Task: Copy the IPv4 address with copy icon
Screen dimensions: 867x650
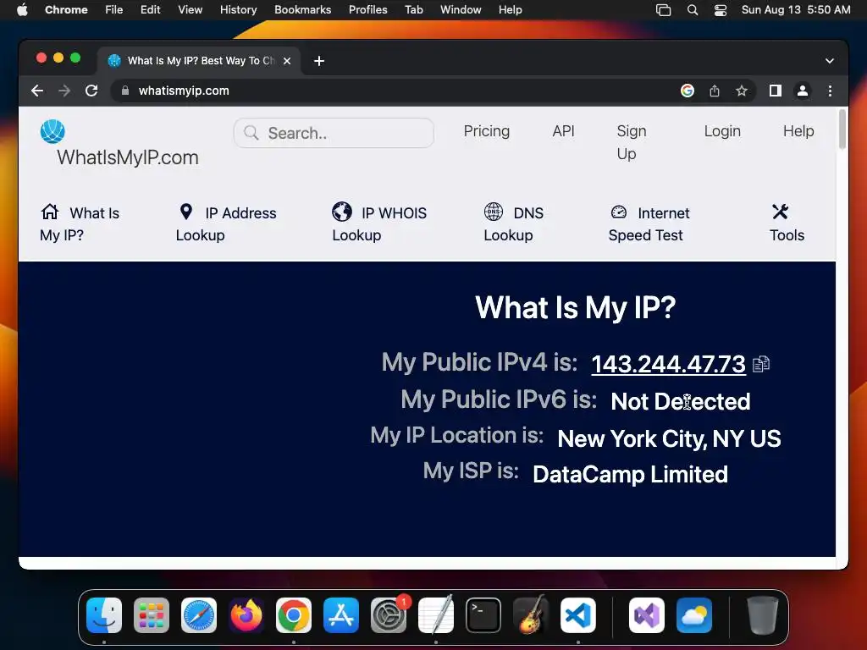Action: click(x=761, y=364)
